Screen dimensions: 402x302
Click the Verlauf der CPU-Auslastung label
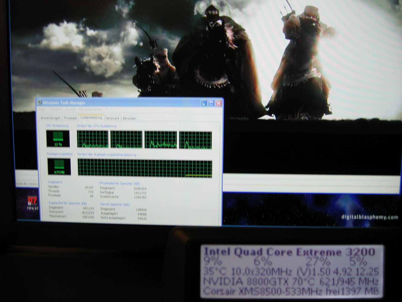[96, 126]
